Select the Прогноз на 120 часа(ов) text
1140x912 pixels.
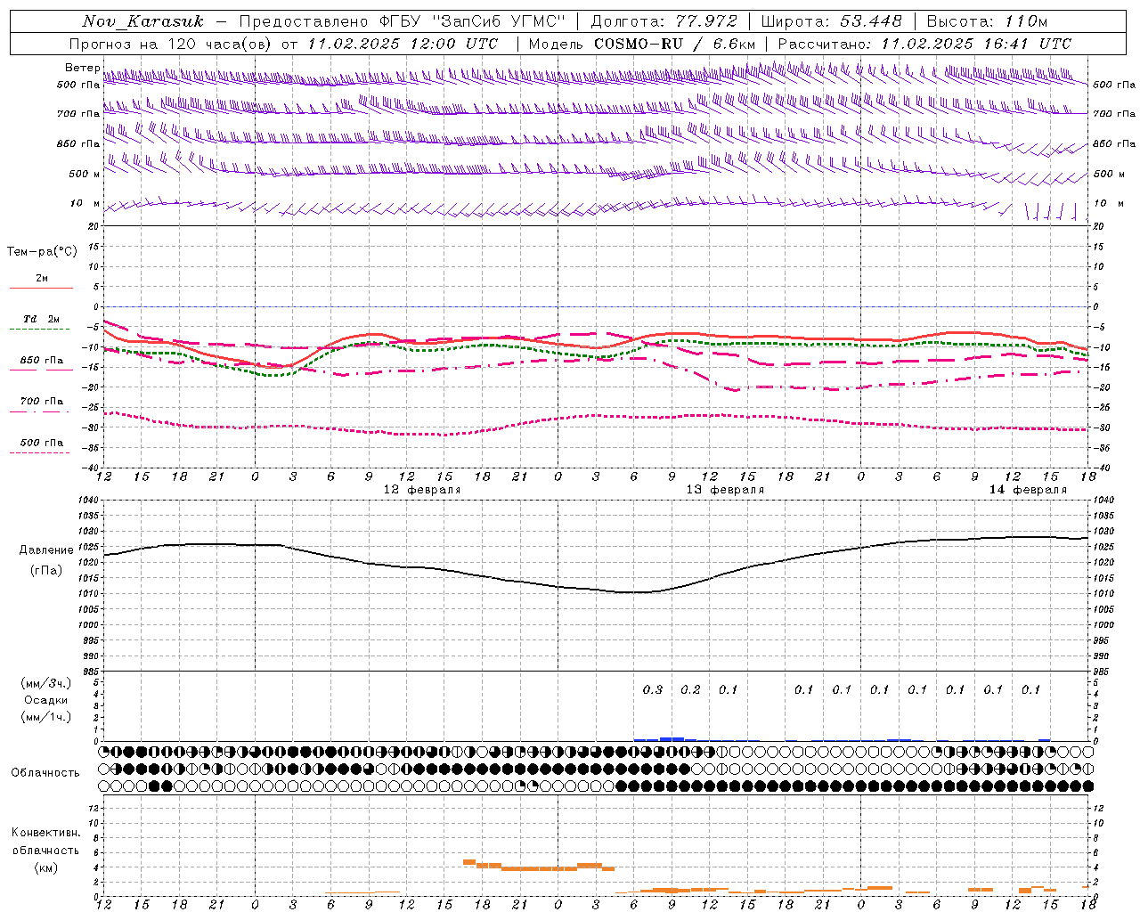click(171, 44)
